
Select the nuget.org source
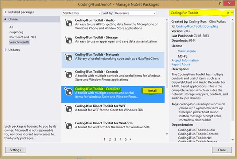16,32
